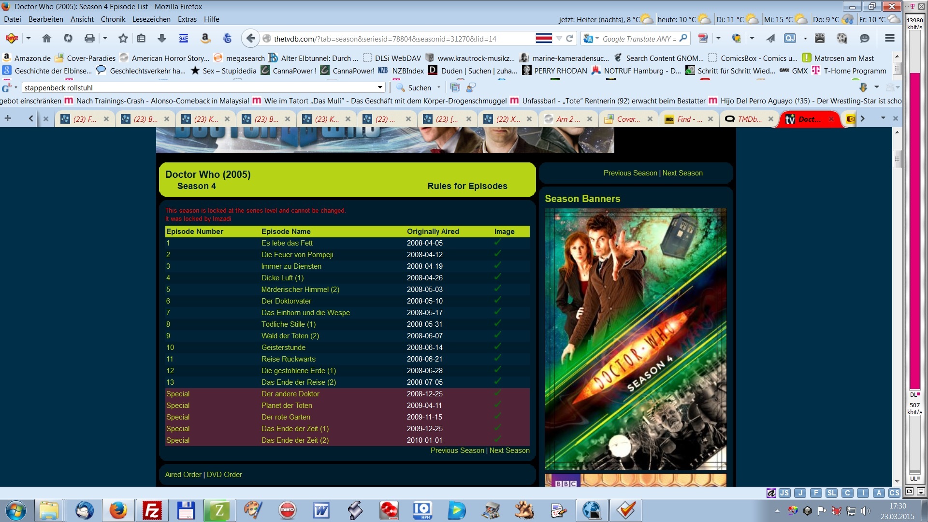Reload the thetvdb page
The height and width of the screenshot is (522, 928).
click(x=570, y=39)
